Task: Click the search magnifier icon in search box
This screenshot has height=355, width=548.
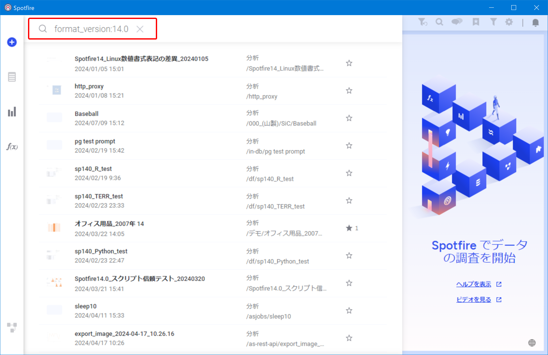Action: coord(43,29)
